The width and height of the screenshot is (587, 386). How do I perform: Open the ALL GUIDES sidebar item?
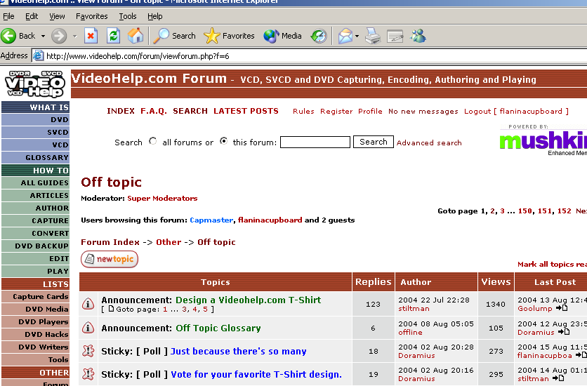(x=36, y=183)
